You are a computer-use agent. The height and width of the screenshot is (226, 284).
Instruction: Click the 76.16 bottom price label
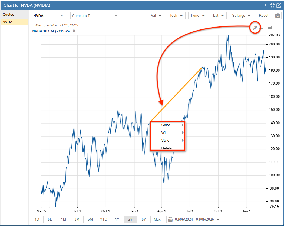[274, 206]
